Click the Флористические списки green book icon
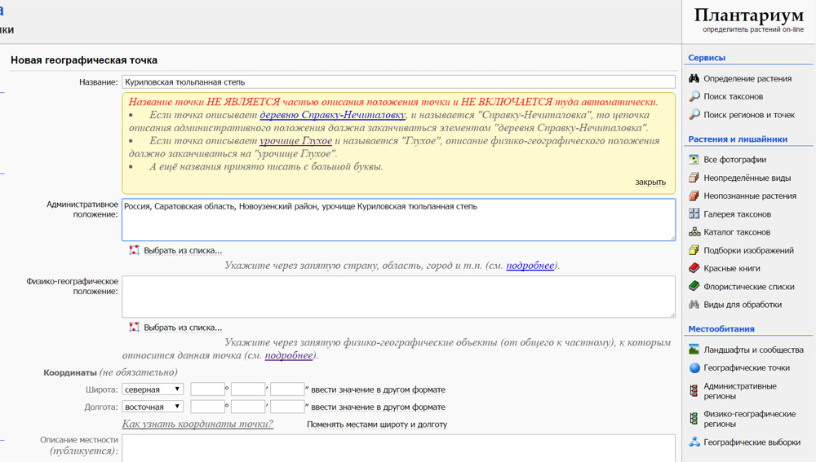This screenshot has height=462, width=816. (x=694, y=287)
